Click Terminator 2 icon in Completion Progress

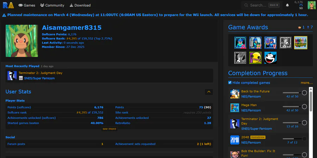[x=235, y=124]
